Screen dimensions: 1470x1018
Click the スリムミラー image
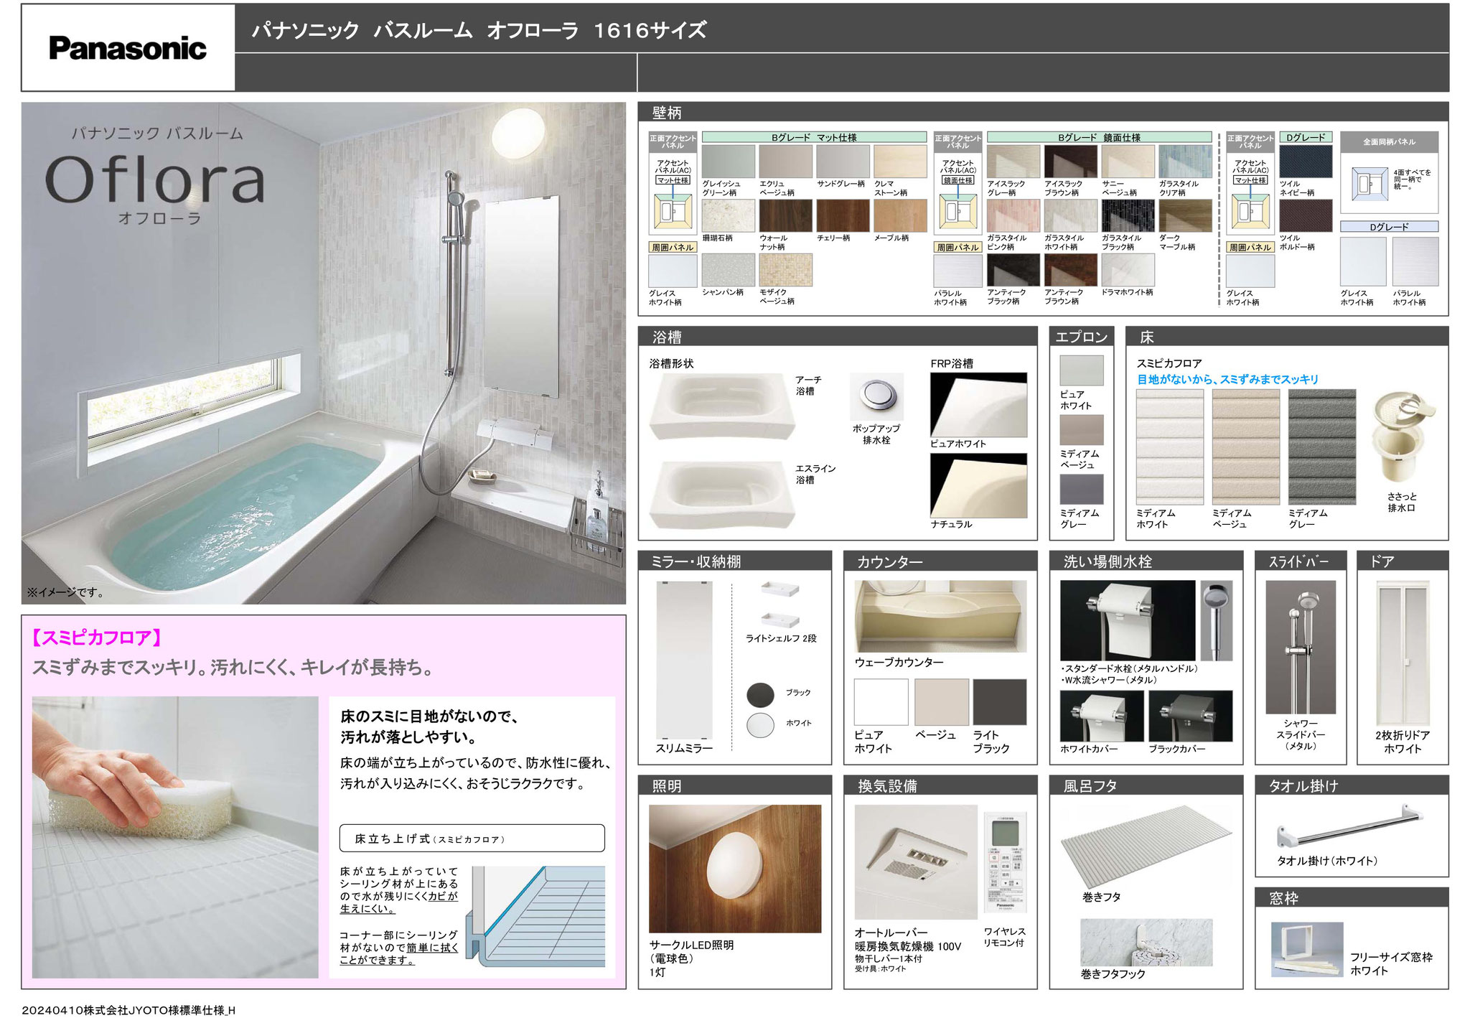tap(684, 660)
